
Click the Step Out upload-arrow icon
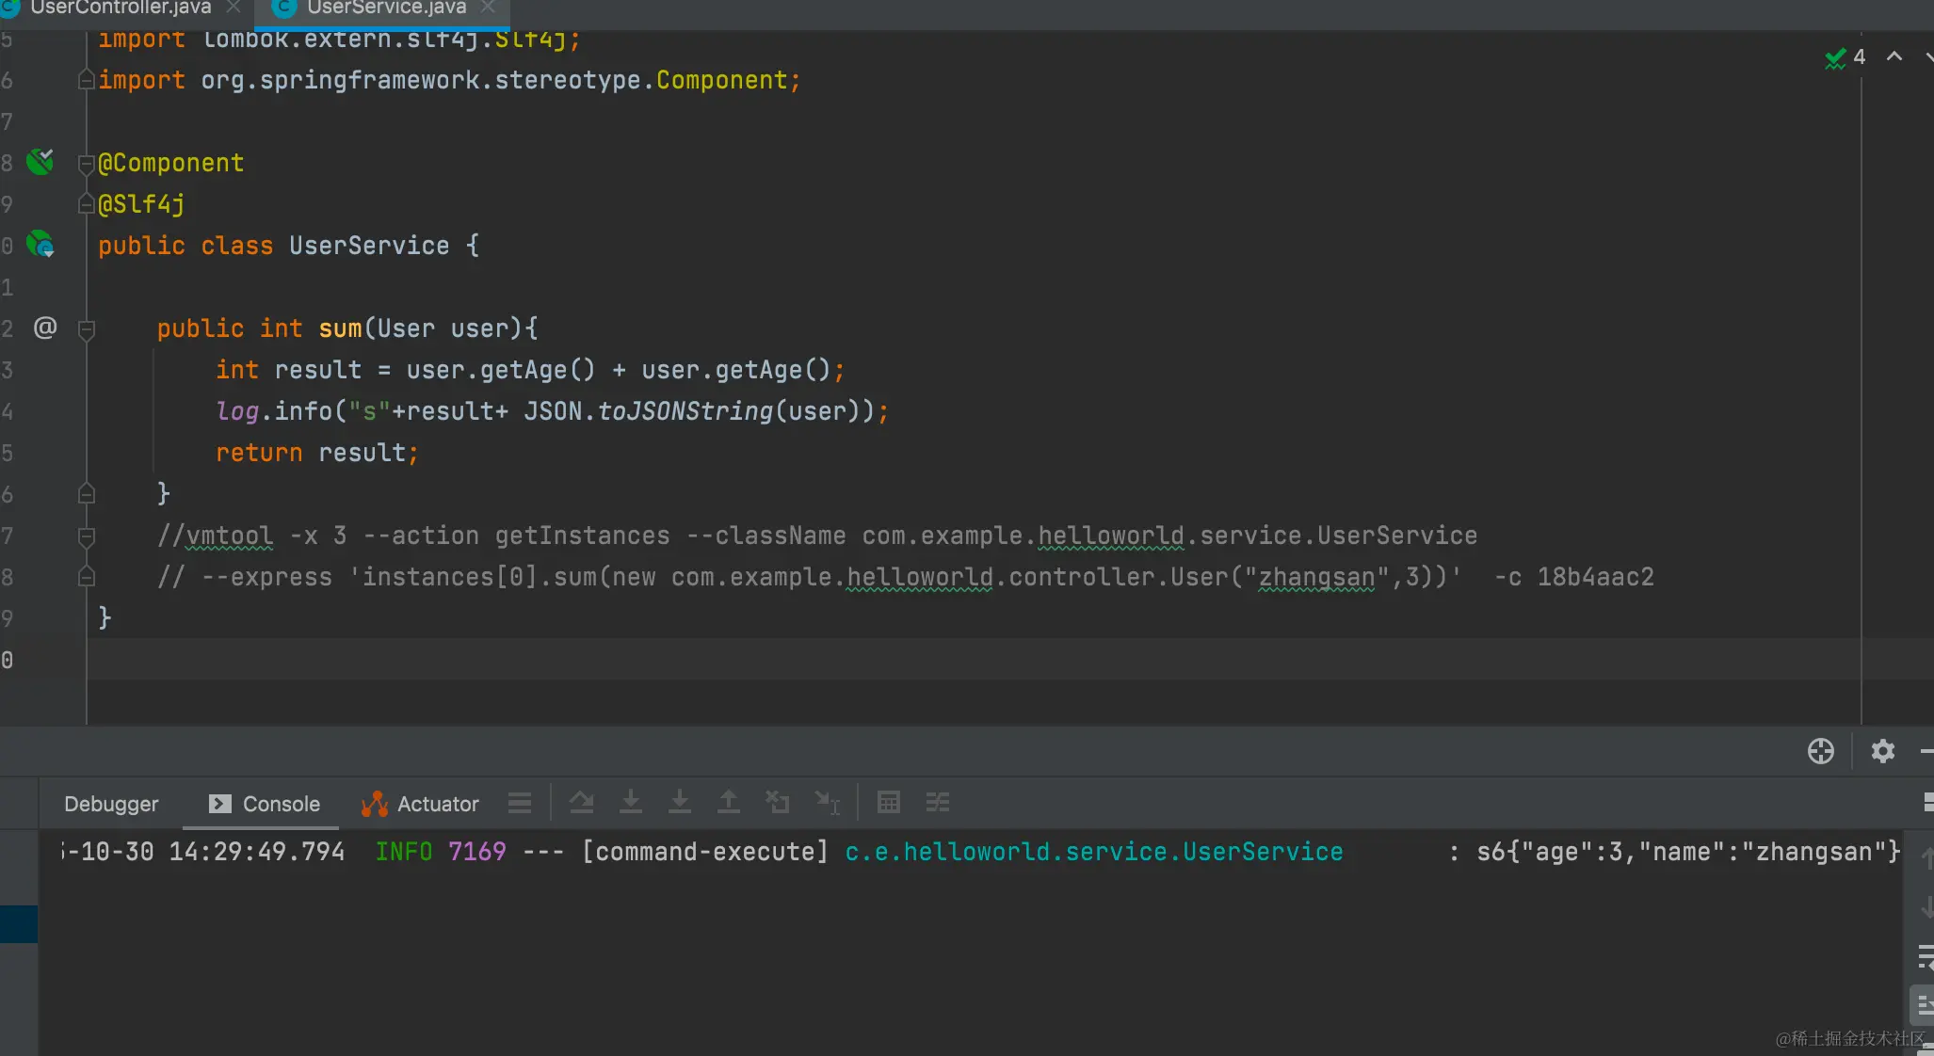tap(728, 803)
